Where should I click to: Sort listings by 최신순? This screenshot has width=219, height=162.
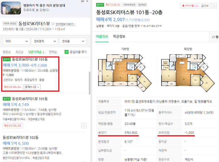pyautogui.click(x=20, y=52)
